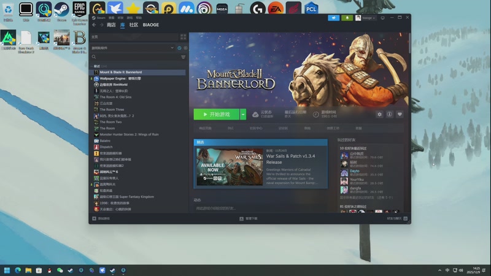491x276 pixels.
Task: Open the 帮助 help menu
Action: (139, 18)
